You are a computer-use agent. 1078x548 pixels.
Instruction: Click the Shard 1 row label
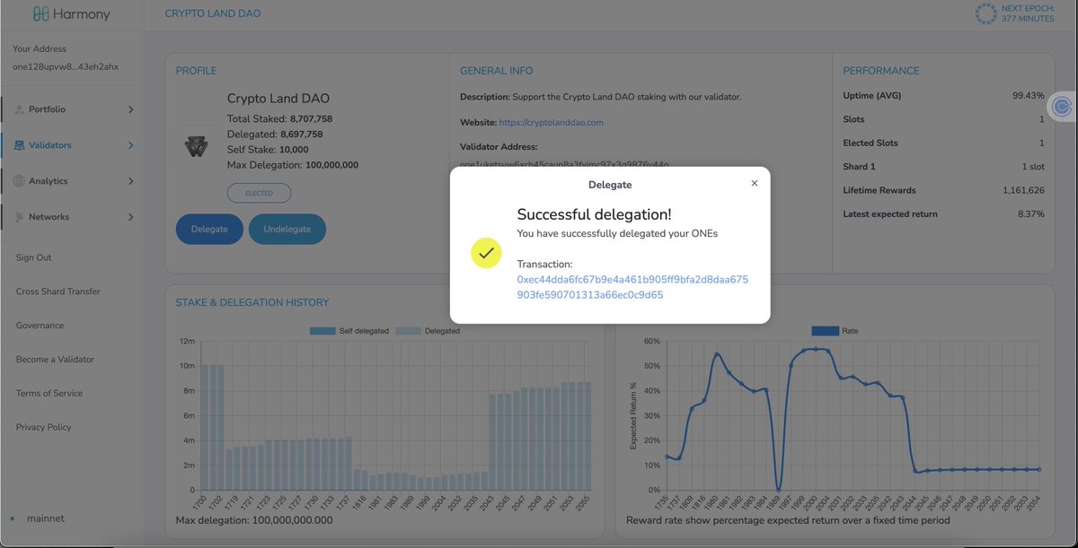[x=860, y=167]
